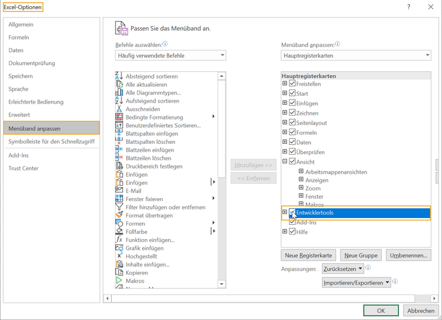Click the Format übertragen paintbrush icon
This screenshot has height=320, width=442.
coord(119,215)
